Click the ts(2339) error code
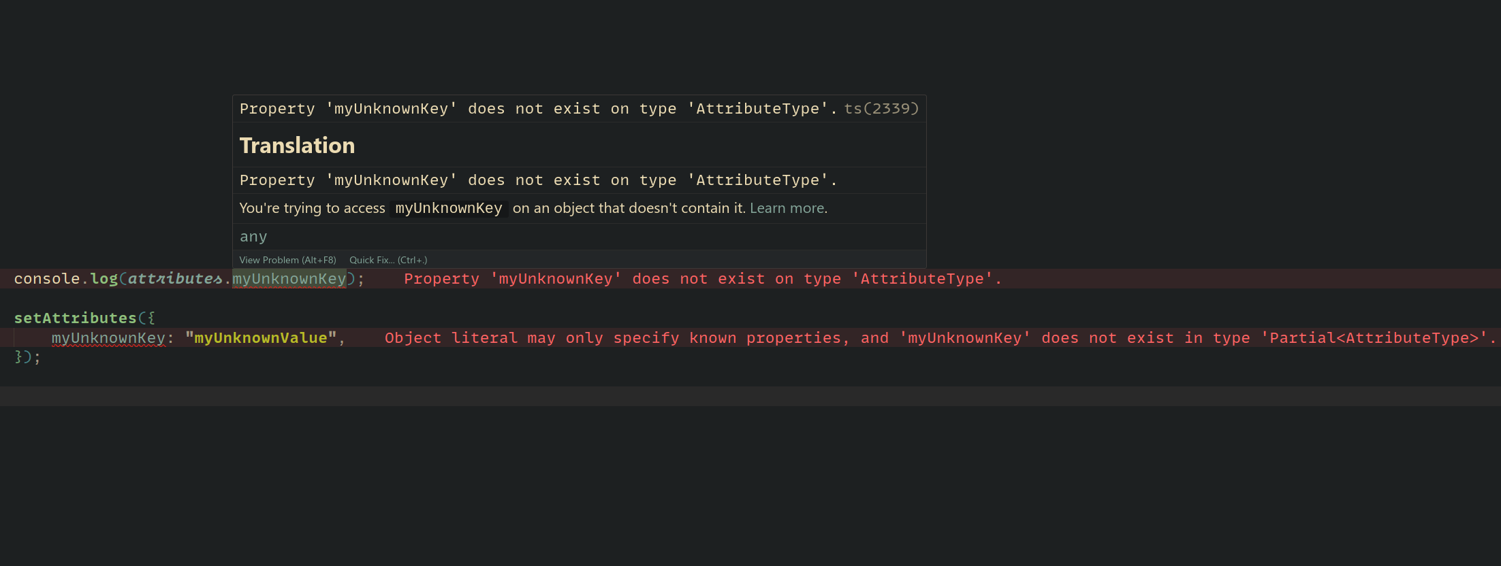This screenshot has width=1501, height=566. (881, 109)
